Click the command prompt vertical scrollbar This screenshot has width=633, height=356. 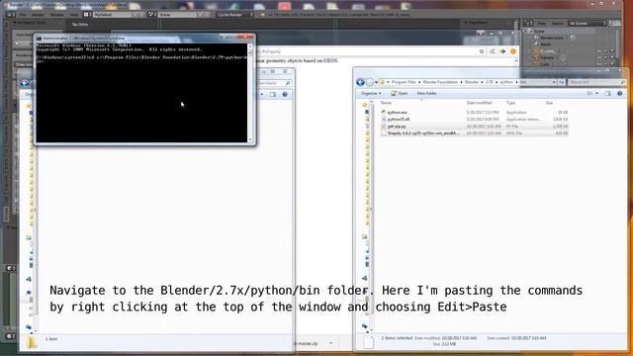pyautogui.click(x=250, y=93)
